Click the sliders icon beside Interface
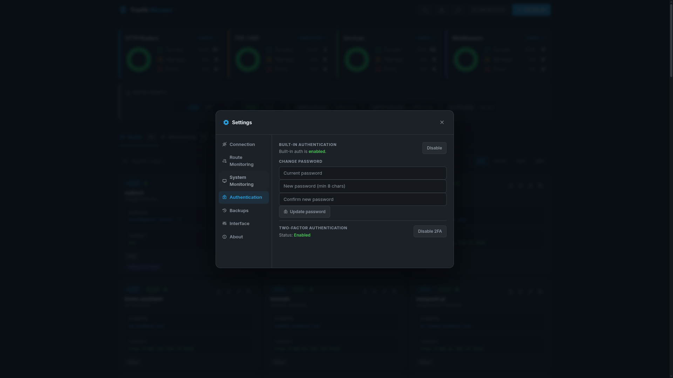 pyautogui.click(x=224, y=223)
